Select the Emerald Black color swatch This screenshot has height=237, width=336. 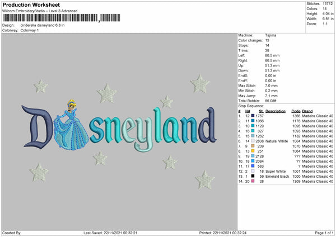coord(253,176)
